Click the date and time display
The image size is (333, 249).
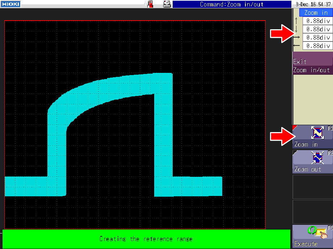click(312, 4)
